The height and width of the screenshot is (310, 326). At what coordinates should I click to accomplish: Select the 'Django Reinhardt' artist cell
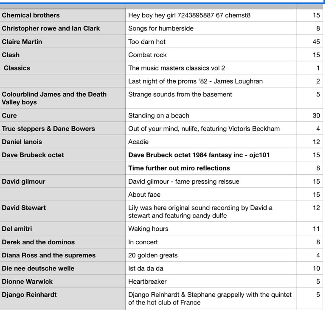[62, 299]
